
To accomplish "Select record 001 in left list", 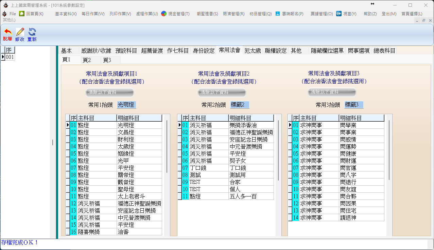I will coord(10,57).
